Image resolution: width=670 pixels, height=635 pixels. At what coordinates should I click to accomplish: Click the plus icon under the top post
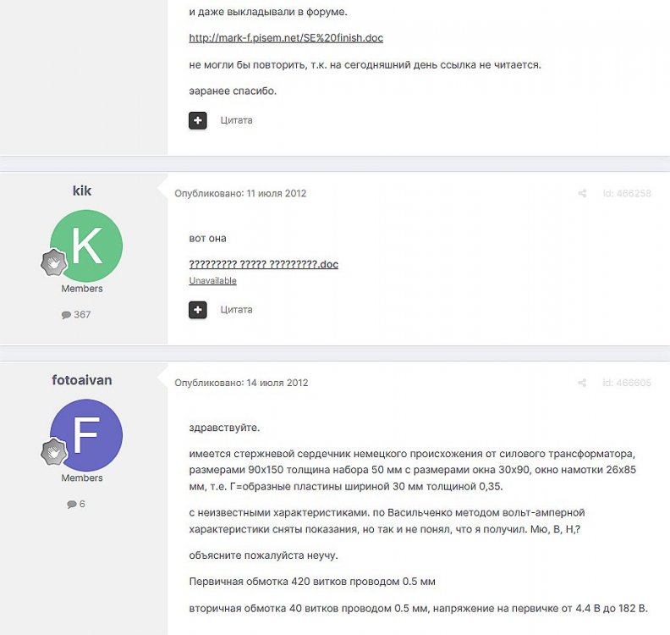pos(197,120)
